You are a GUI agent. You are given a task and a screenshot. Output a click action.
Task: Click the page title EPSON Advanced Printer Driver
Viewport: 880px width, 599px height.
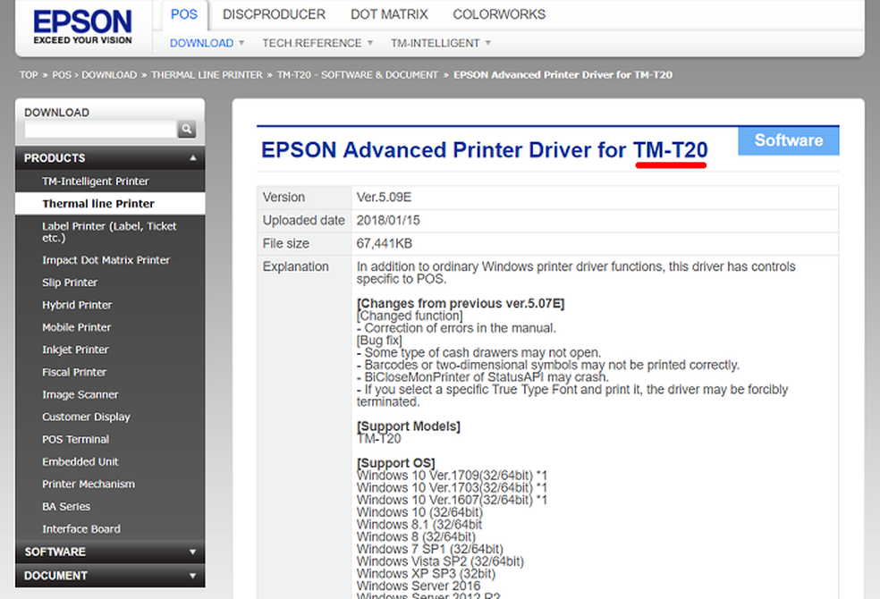(485, 150)
